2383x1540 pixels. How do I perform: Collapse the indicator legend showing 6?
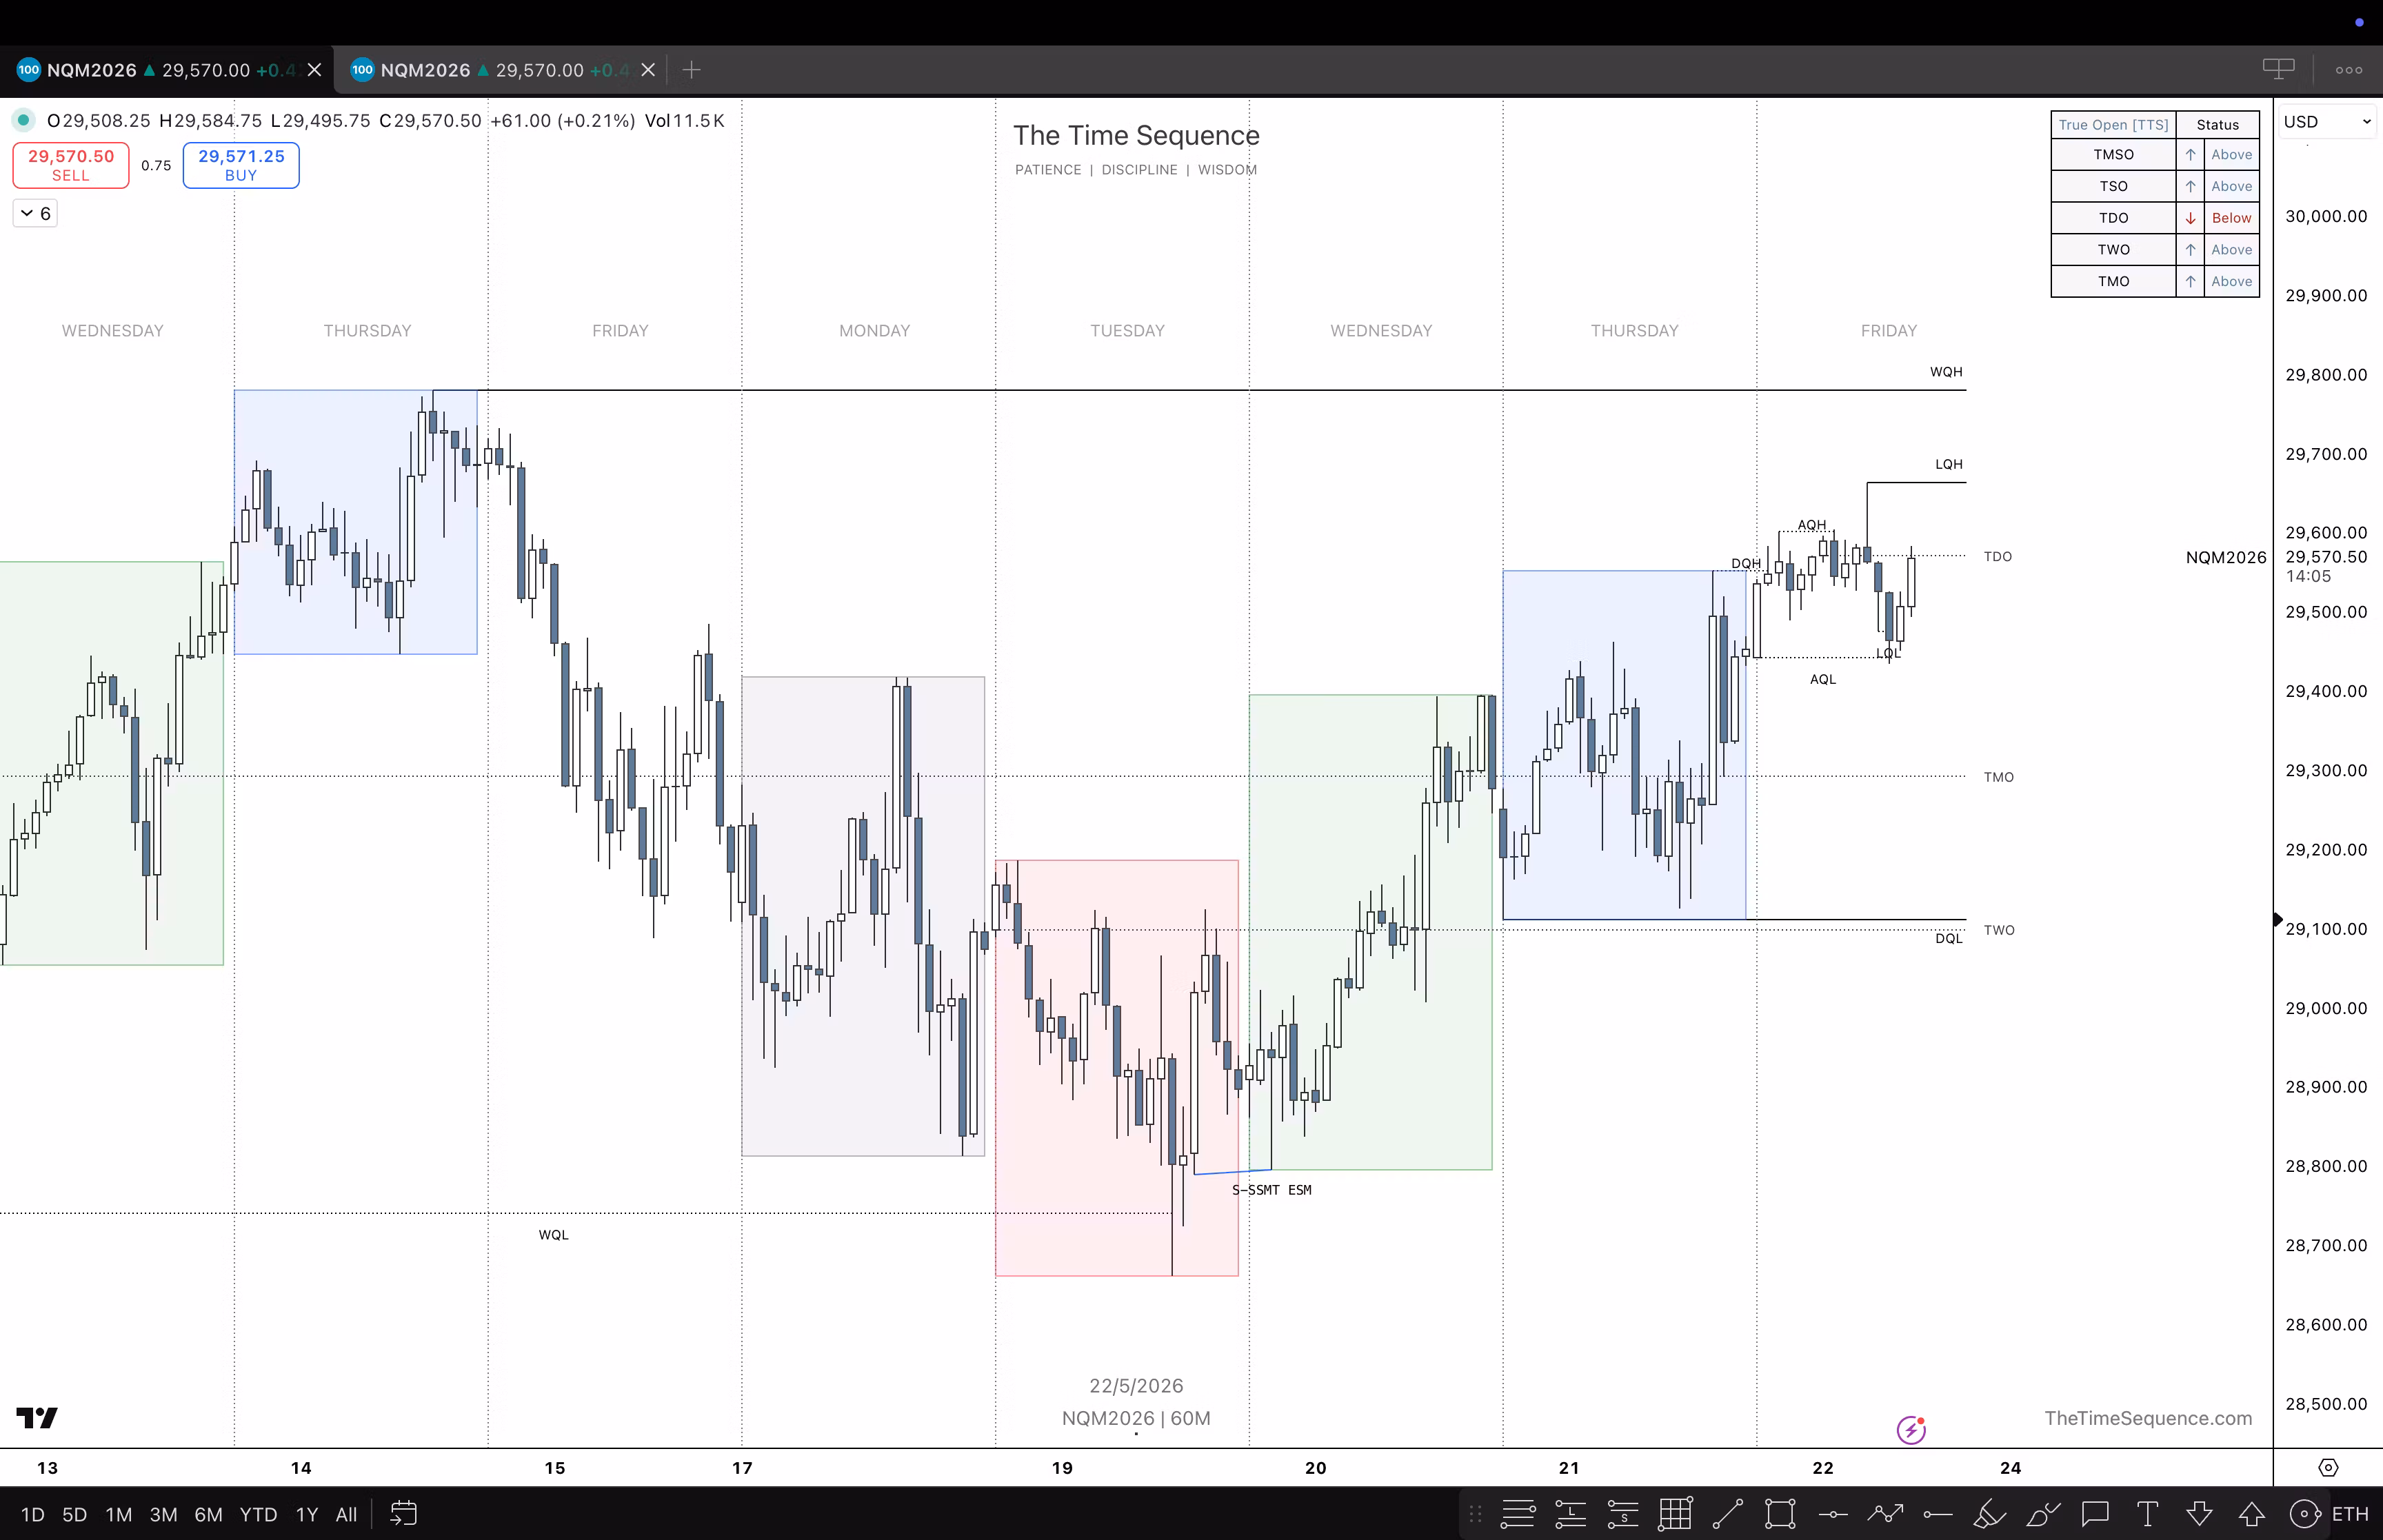click(x=35, y=213)
